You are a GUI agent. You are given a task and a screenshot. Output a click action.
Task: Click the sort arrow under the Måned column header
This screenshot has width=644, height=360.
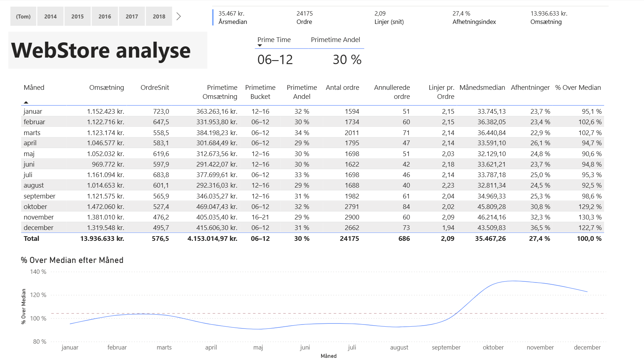click(26, 103)
